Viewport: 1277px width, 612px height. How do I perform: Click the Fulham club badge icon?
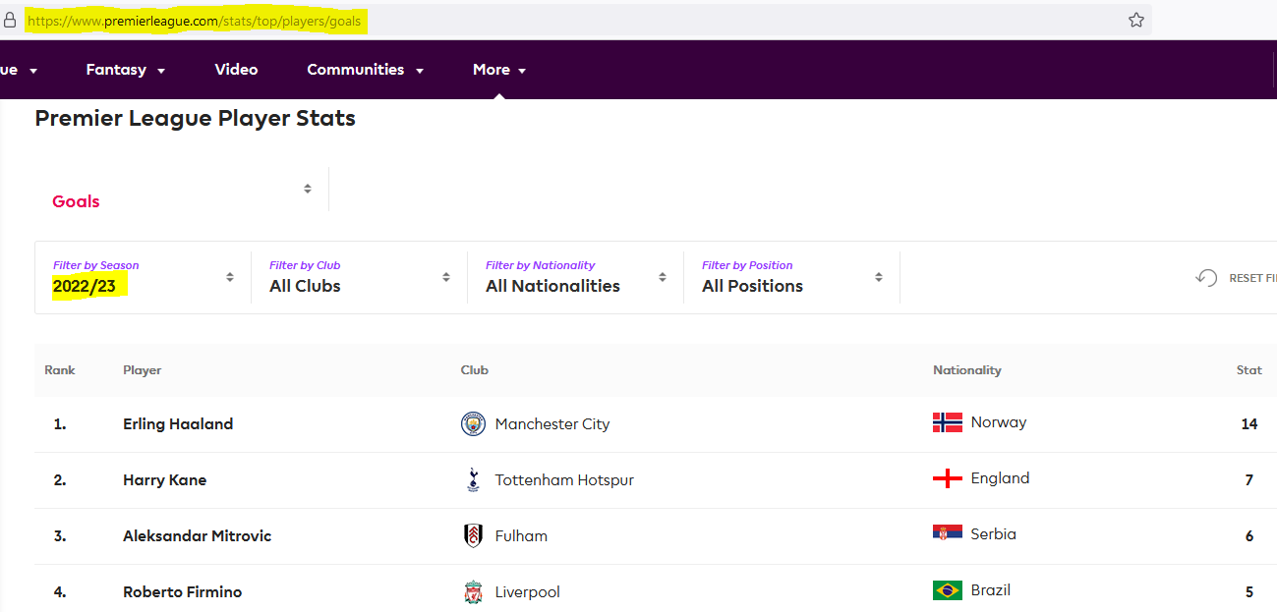[x=473, y=536]
